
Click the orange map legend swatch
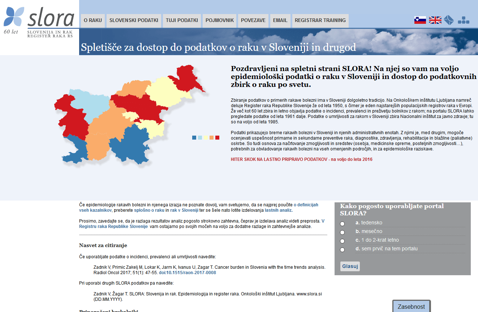point(211,137)
